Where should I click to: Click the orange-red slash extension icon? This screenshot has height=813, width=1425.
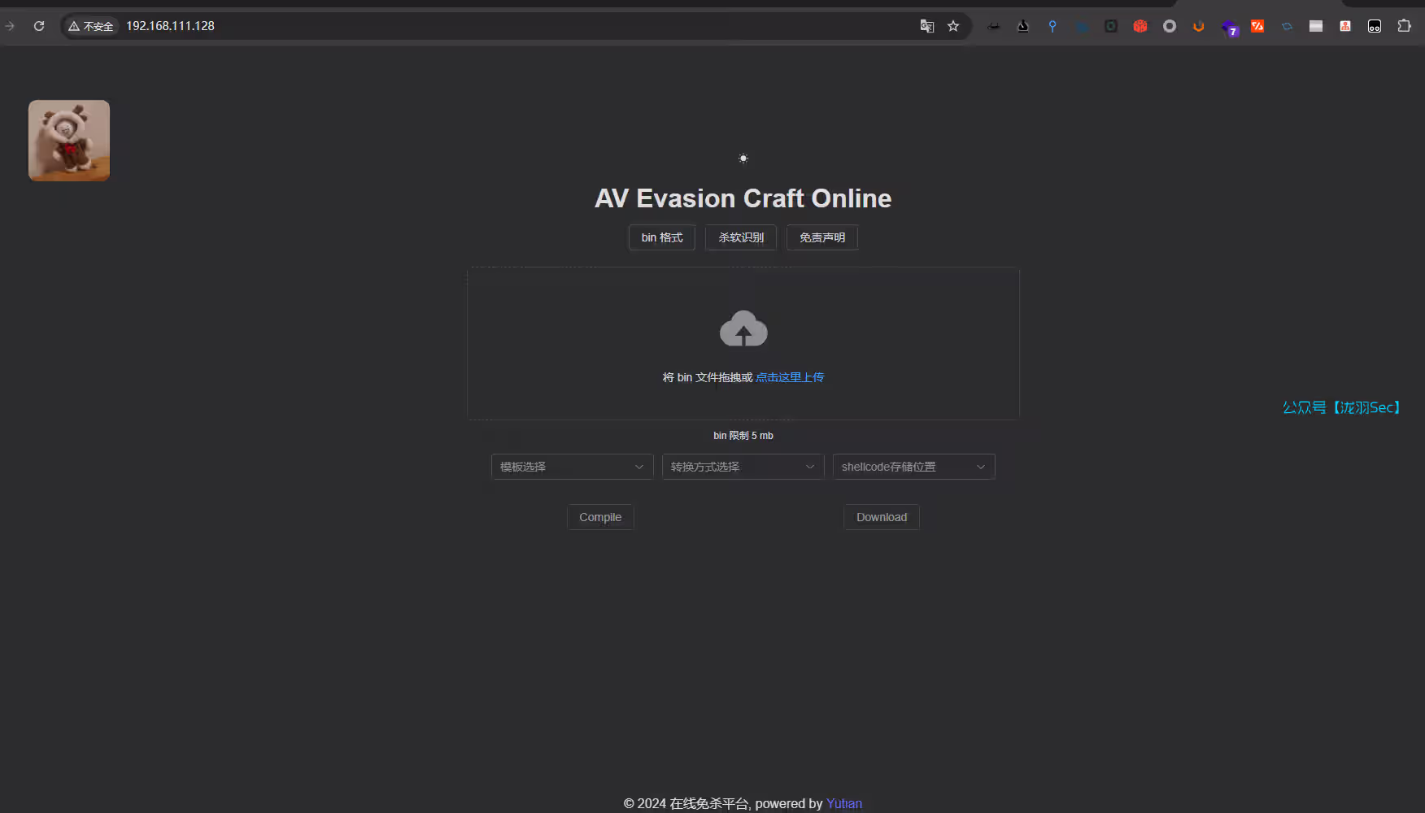coord(1257,26)
